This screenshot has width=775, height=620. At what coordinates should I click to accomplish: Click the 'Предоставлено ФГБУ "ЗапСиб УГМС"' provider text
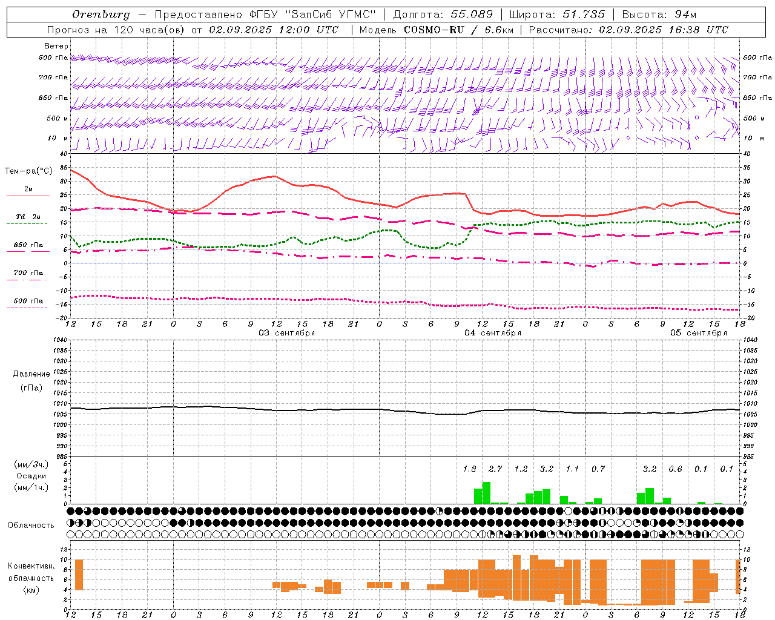[265, 15]
